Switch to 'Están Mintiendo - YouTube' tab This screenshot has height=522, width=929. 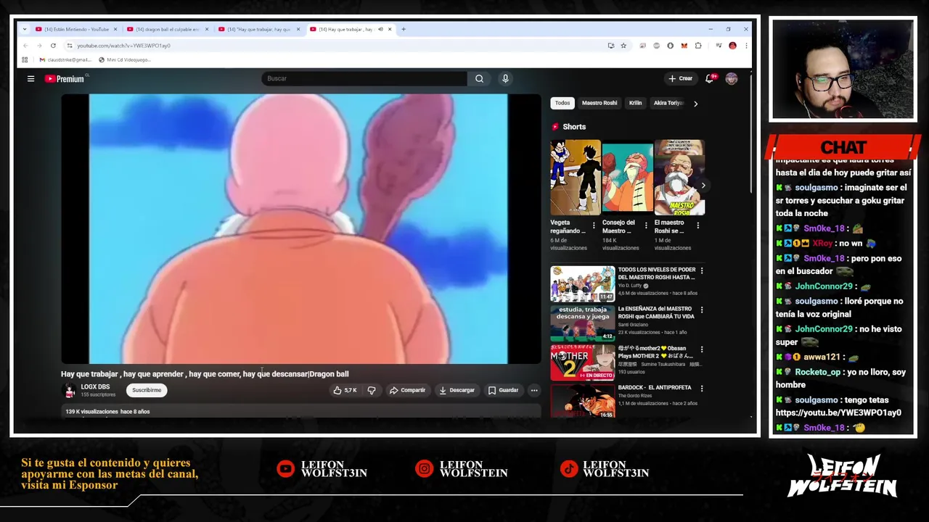point(76,30)
